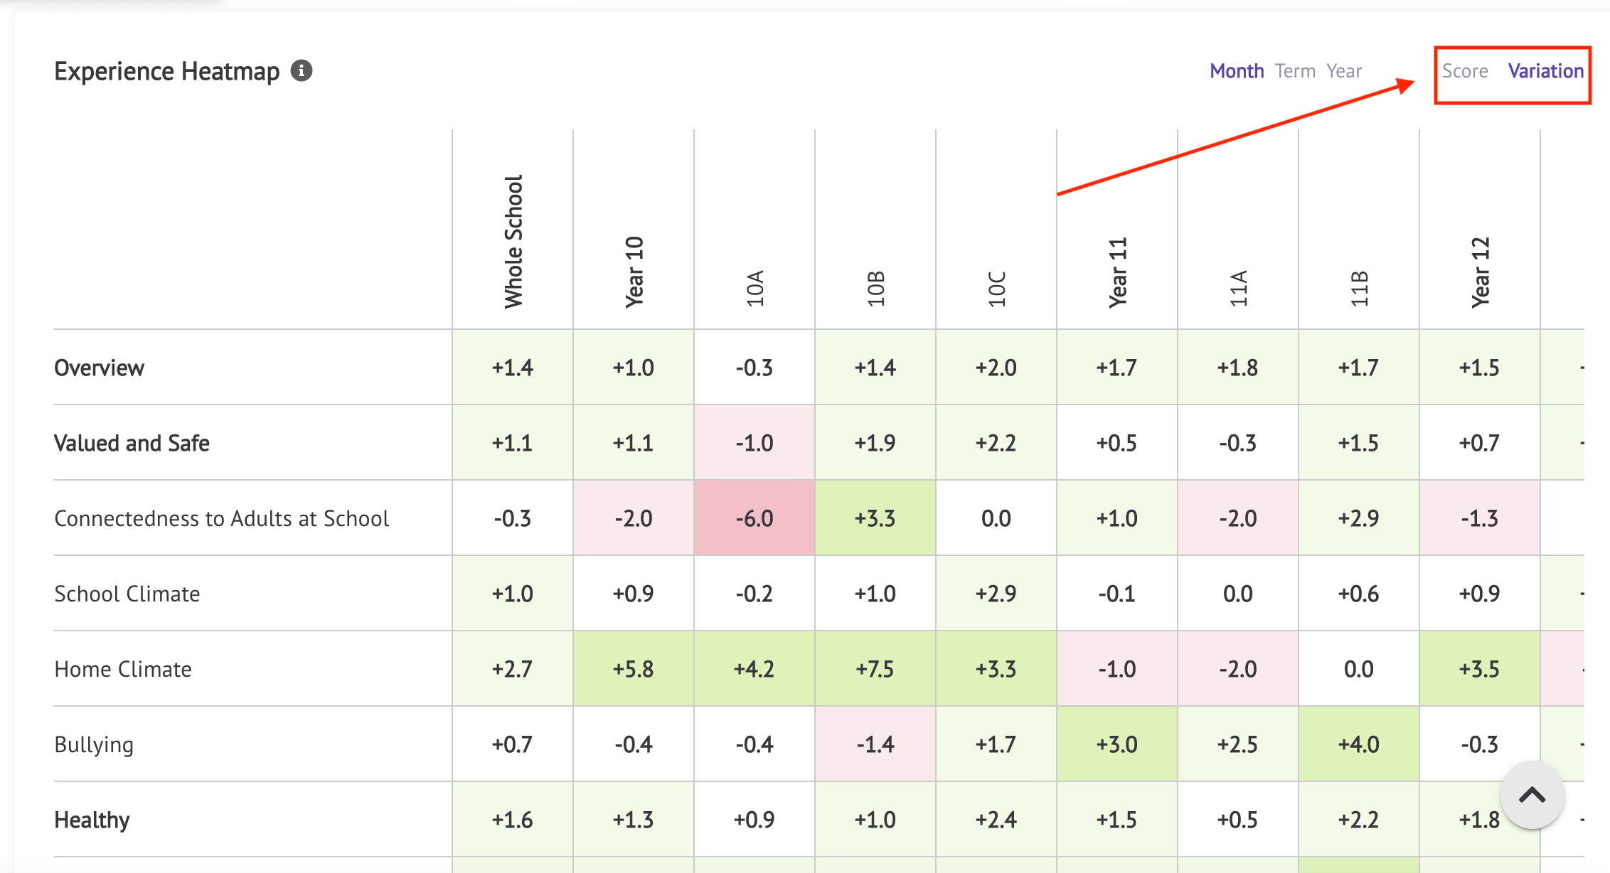Switch heatmap to Score view
This screenshot has height=873, width=1610.
tap(1465, 71)
